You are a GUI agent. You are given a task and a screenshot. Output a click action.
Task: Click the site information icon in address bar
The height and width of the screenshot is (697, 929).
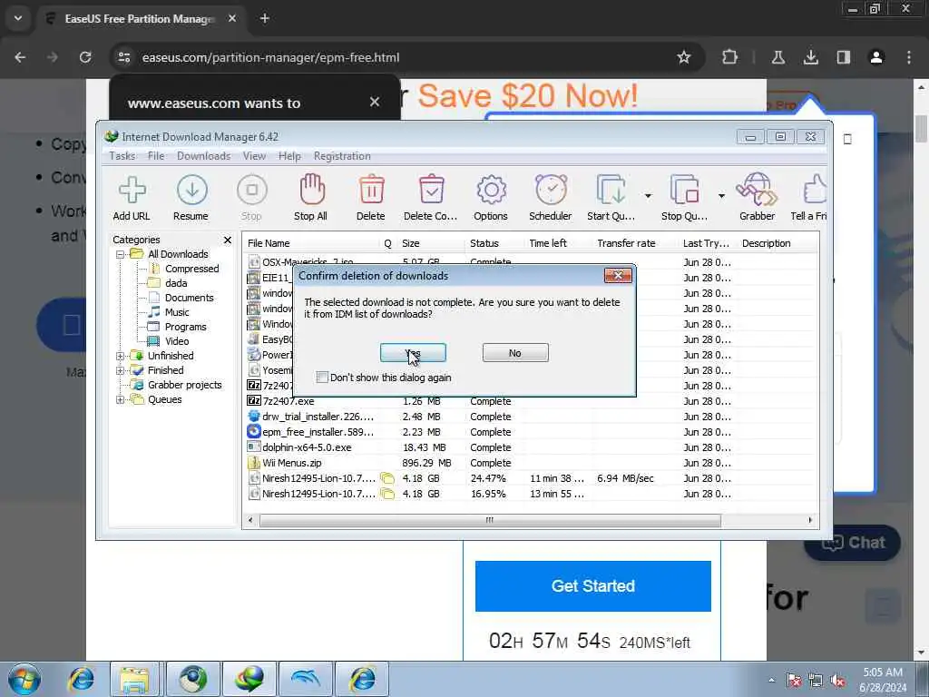[x=123, y=57]
